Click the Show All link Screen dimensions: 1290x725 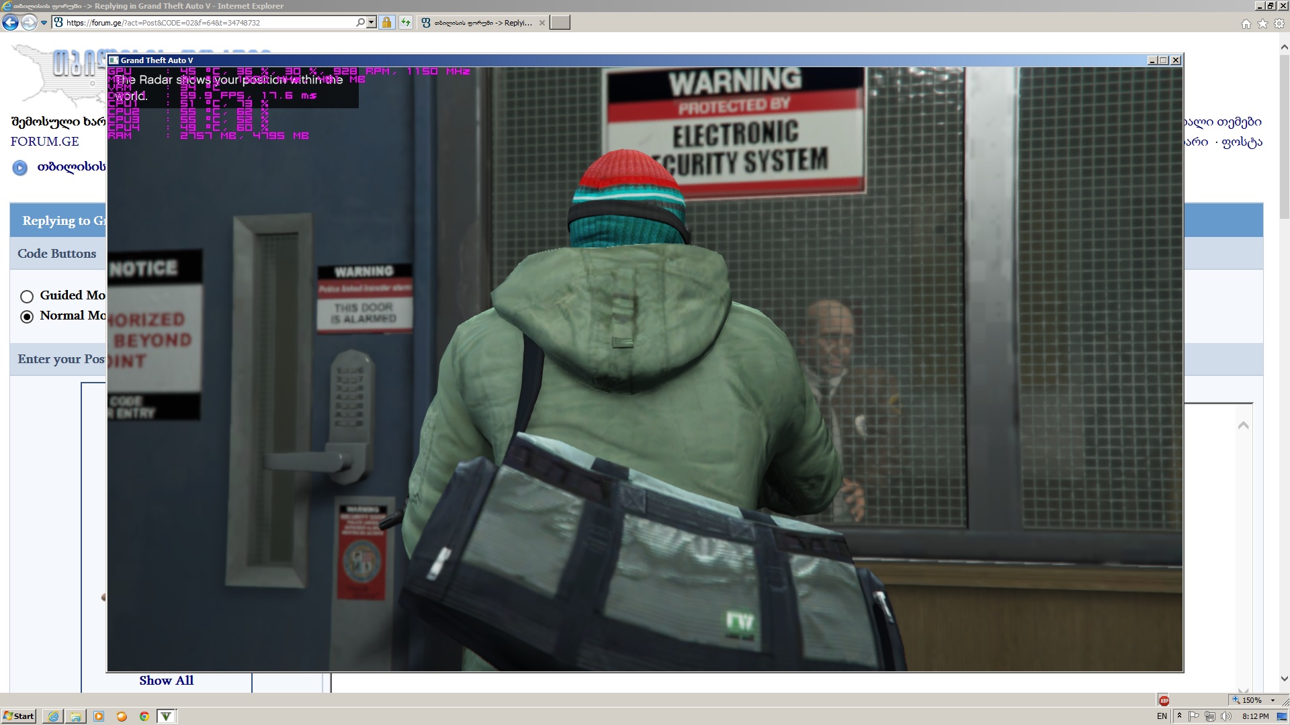[x=166, y=681]
